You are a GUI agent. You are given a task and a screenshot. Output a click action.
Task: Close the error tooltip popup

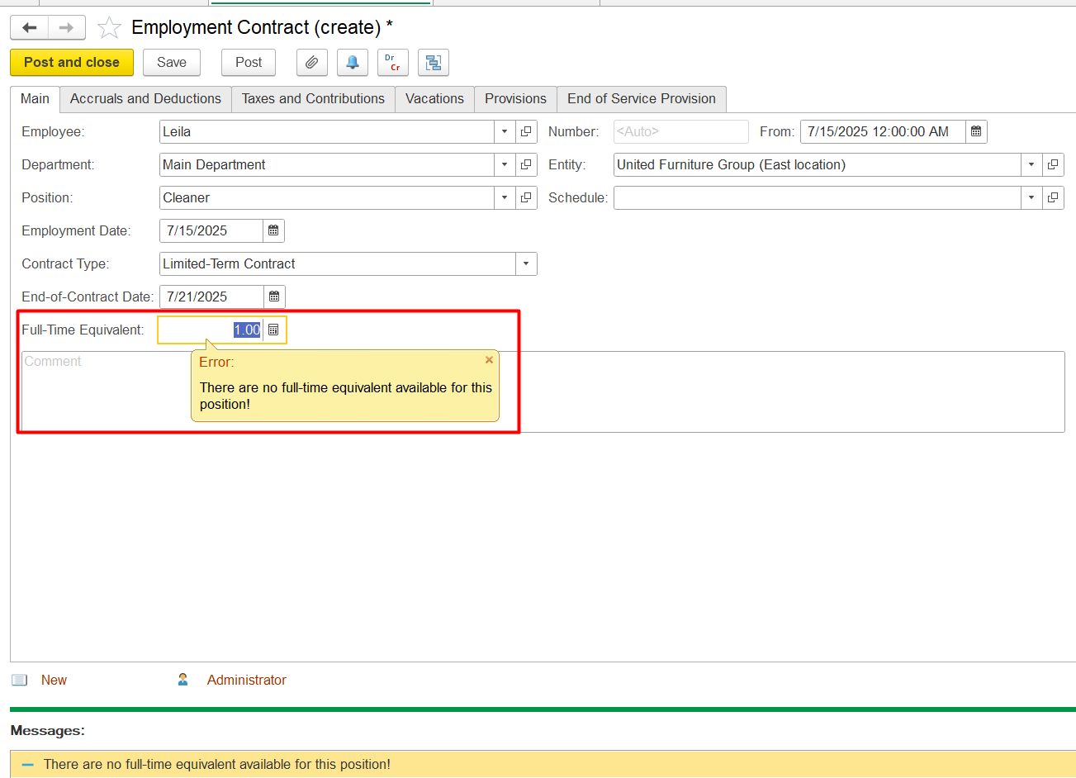point(489,360)
